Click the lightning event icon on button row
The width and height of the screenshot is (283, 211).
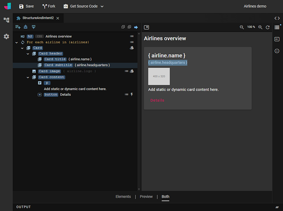[x=132, y=95]
